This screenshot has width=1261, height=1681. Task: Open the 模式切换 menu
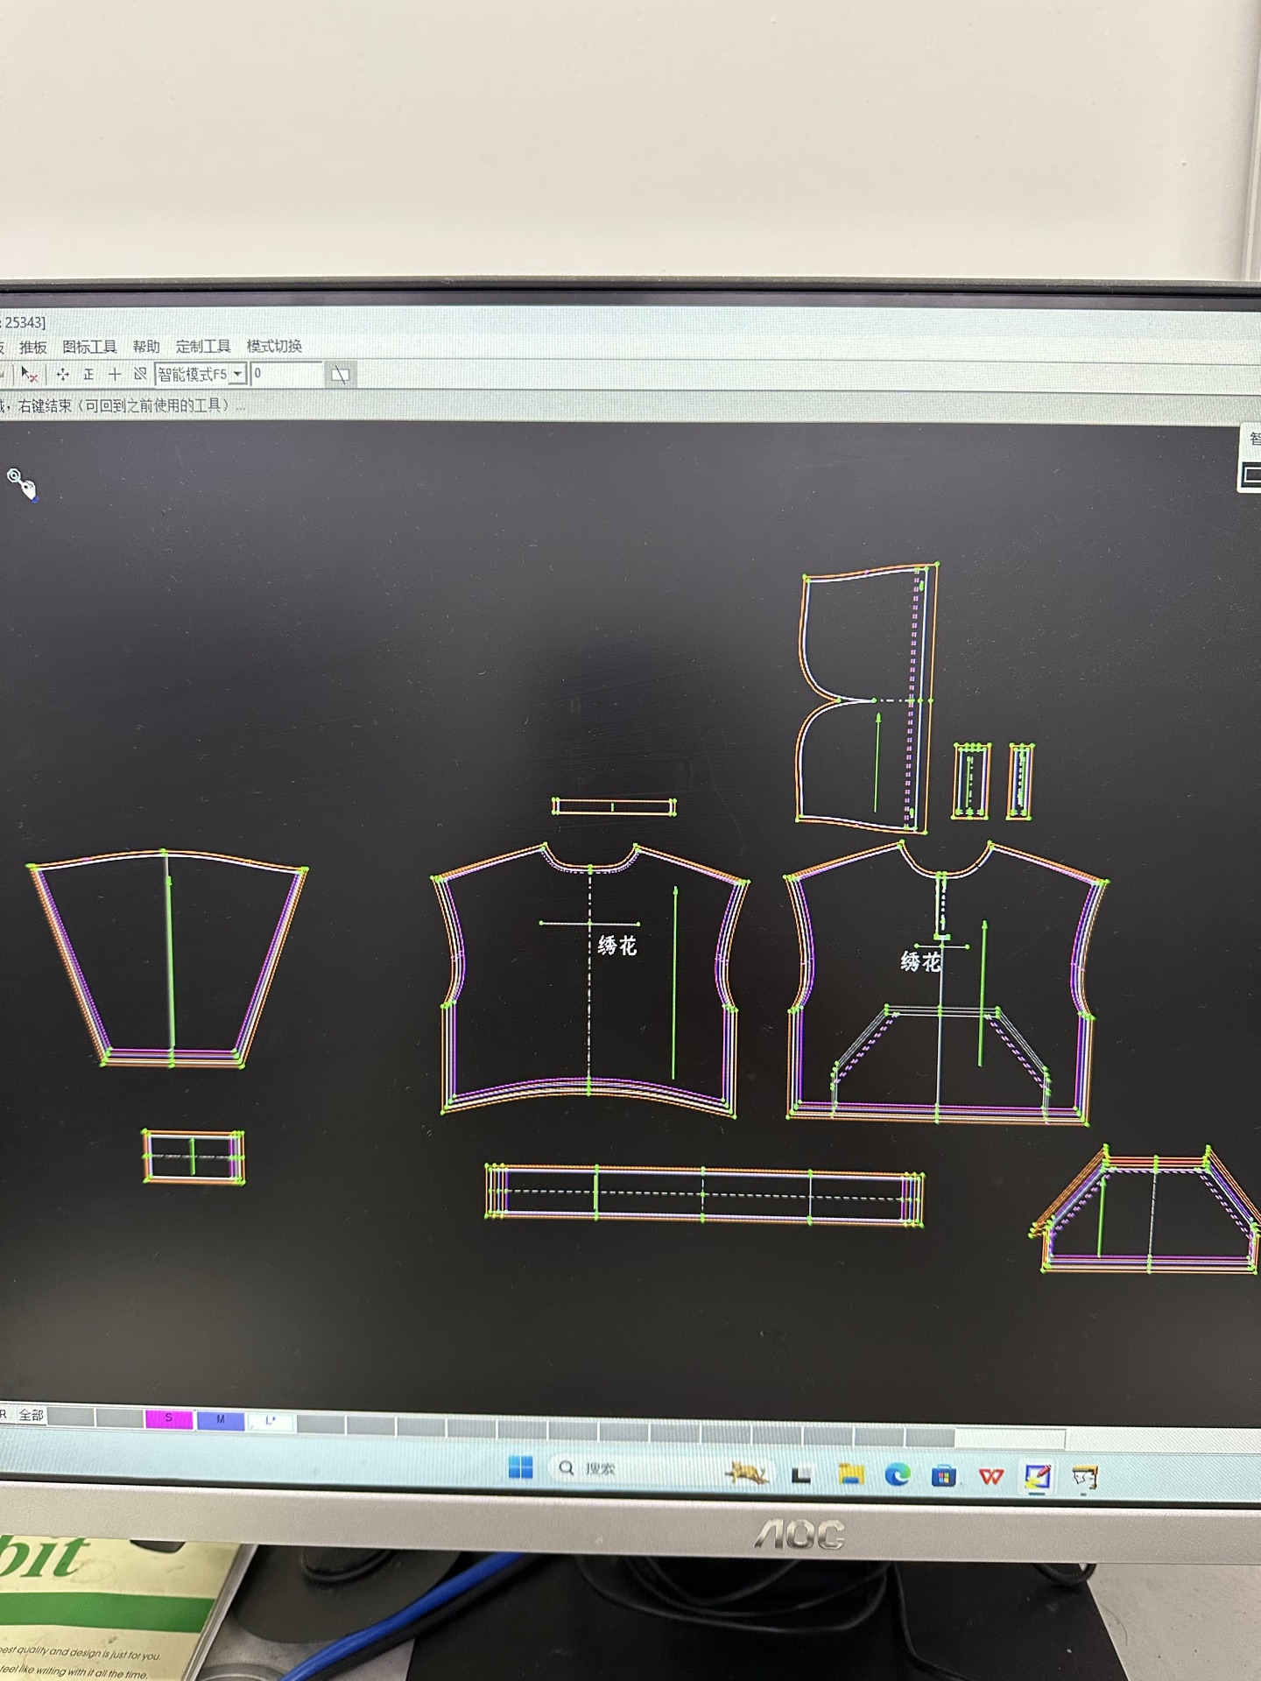tap(274, 346)
